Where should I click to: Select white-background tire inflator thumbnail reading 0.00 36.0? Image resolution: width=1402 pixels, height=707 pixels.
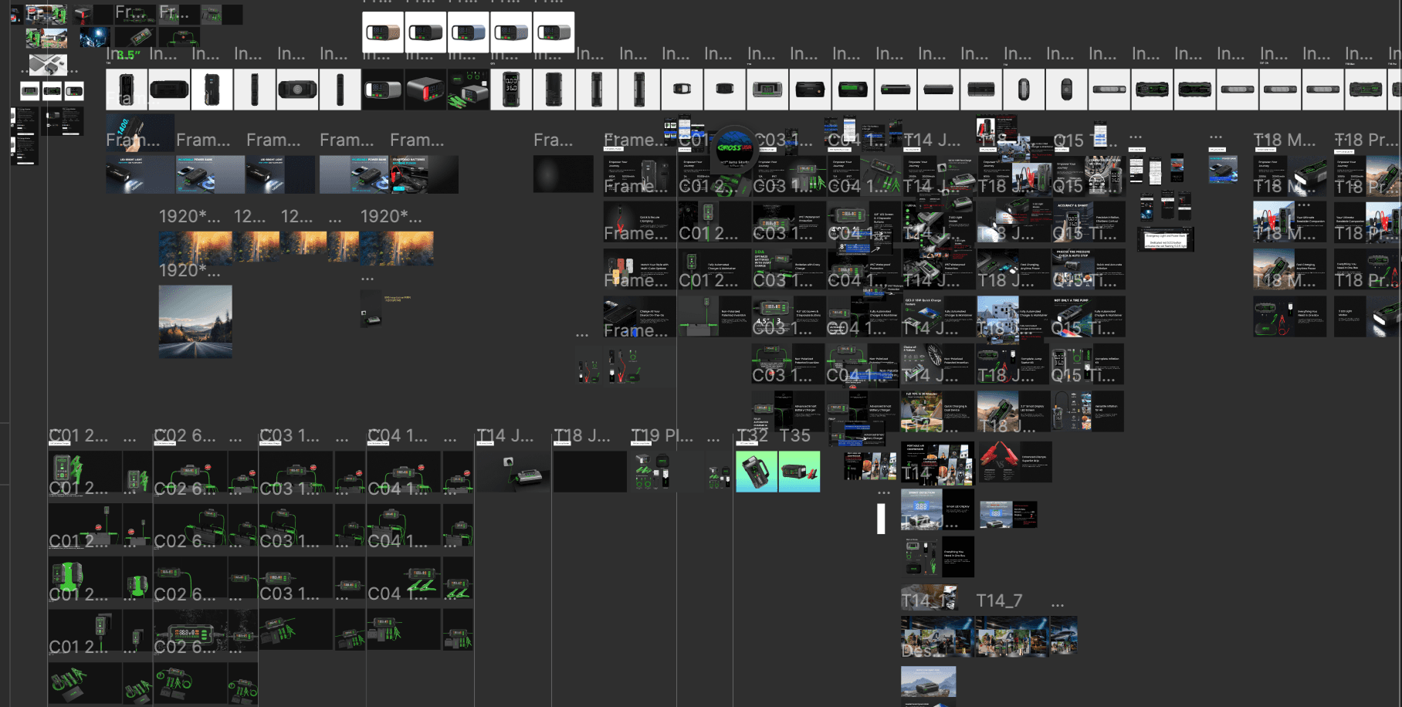click(511, 90)
